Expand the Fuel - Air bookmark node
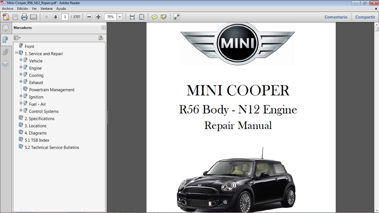This screenshot has height=213, width=379. click(21, 103)
